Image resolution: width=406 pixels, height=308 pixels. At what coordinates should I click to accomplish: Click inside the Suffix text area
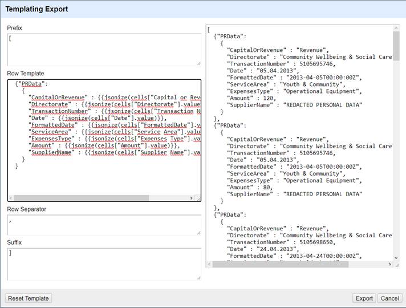(x=103, y=263)
